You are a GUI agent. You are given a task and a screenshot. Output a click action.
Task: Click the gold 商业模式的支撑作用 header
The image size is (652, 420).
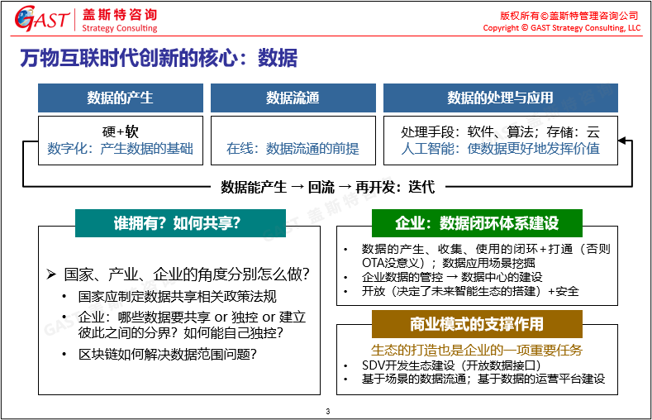pyautogui.click(x=477, y=324)
